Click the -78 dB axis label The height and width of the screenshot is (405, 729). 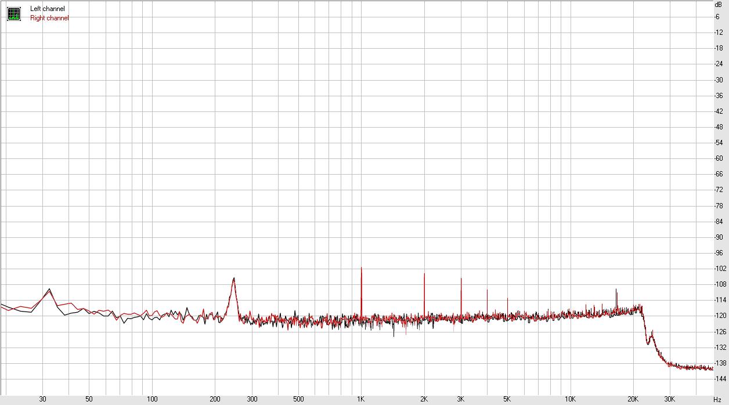point(718,205)
